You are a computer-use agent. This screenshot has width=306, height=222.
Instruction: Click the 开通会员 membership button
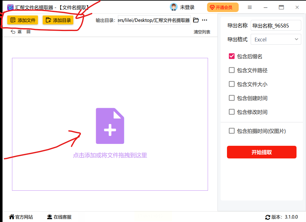pyautogui.click(x=223, y=7)
